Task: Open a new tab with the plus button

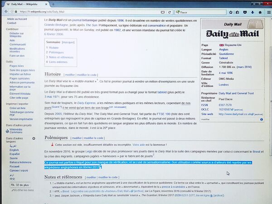Action: (x=53, y=4)
